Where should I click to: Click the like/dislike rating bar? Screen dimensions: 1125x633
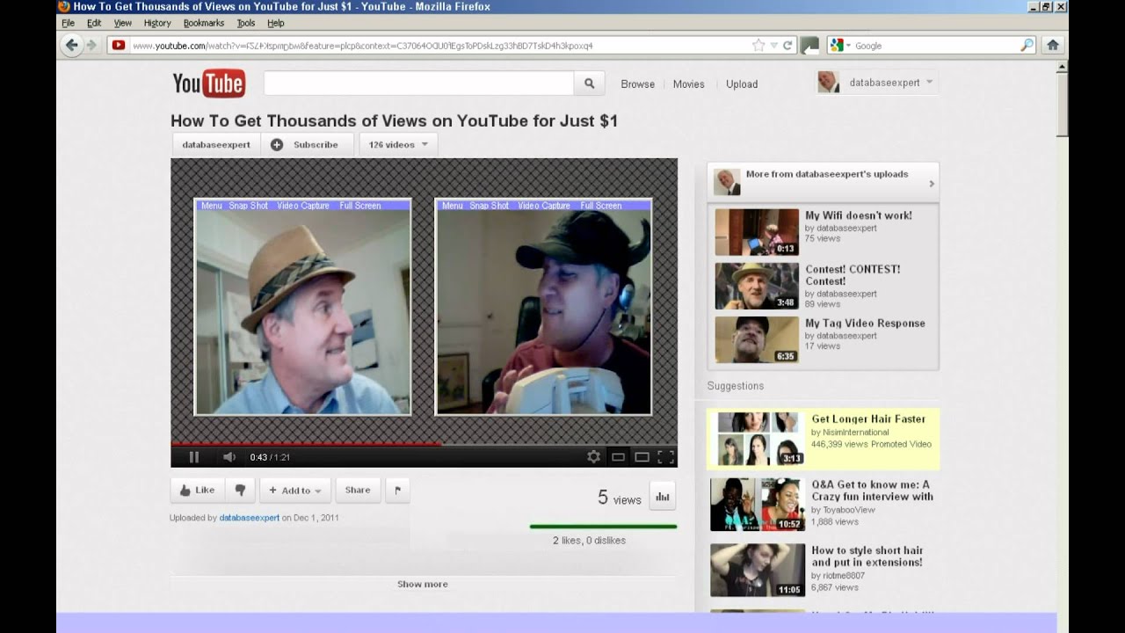[603, 527]
